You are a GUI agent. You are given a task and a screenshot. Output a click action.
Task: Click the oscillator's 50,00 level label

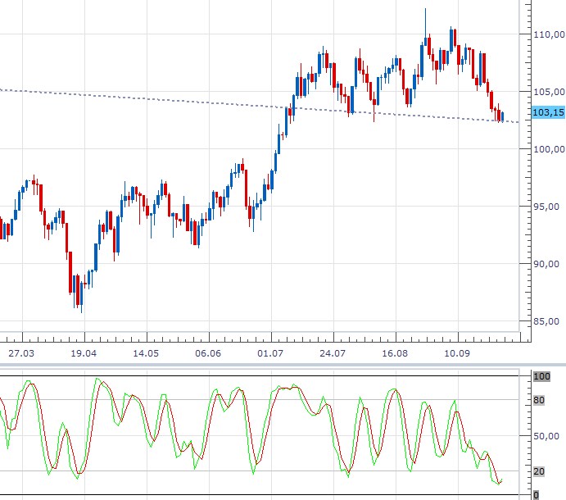(x=546, y=436)
